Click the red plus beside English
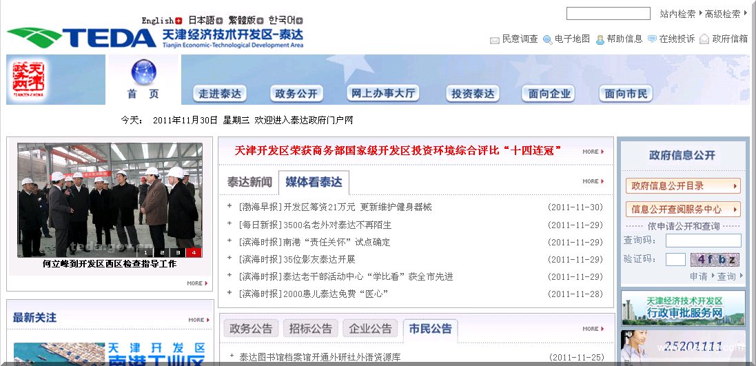This screenshot has width=756, height=366. click(x=179, y=21)
